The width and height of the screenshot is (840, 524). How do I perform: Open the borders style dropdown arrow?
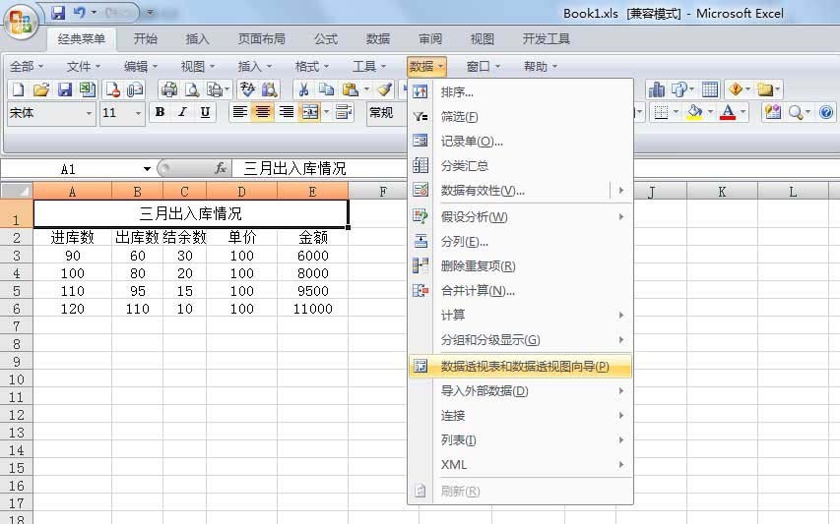677,112
